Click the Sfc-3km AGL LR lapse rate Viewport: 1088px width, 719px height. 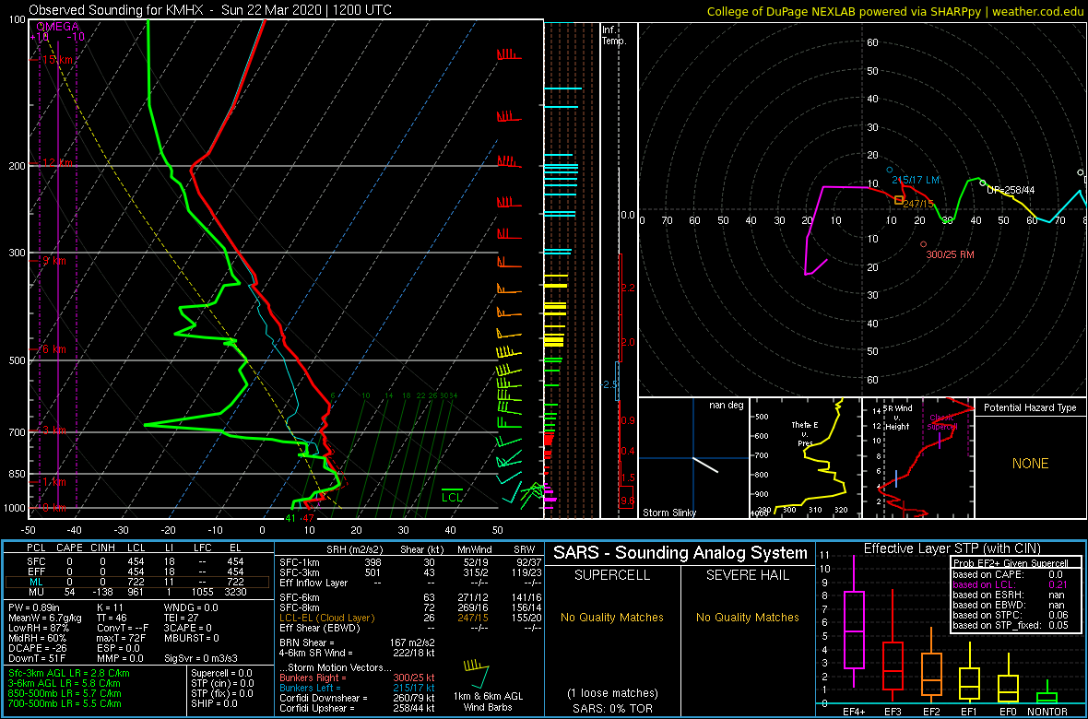tap(69, 673)
